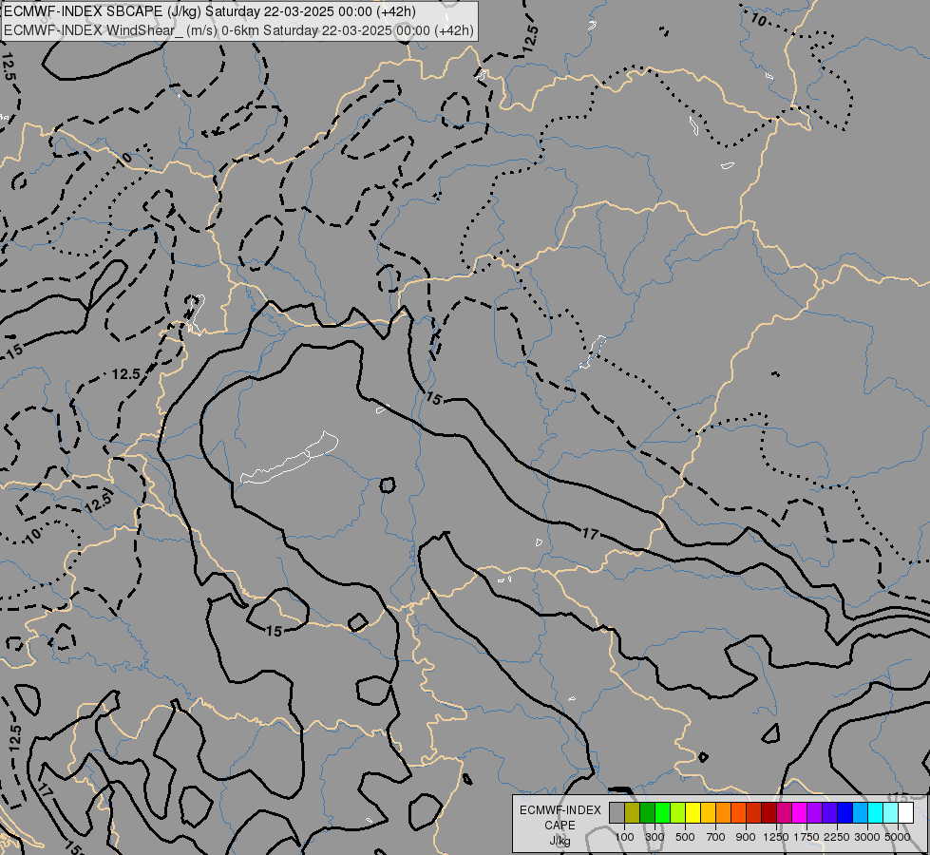Click the 900 legend value

[746, 837]
